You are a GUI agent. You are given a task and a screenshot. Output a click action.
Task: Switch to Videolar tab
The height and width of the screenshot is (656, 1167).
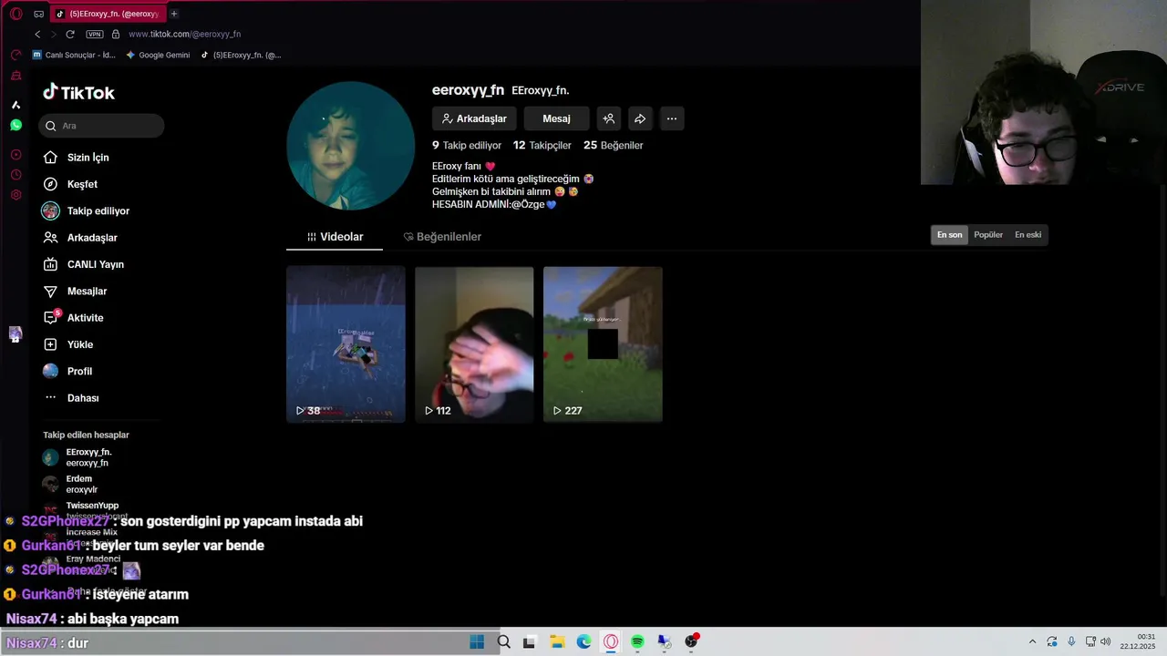335,237
